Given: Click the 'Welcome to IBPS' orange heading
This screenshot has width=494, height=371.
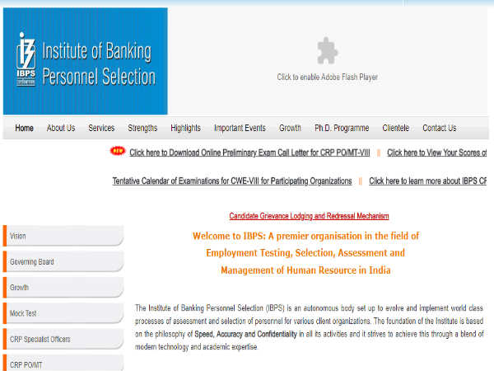Looking at the screenshot, I should click(x=305, y=253).
